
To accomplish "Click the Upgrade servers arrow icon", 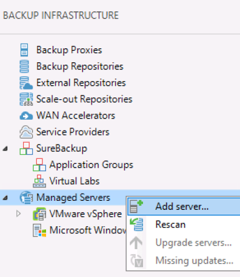I will tap(136, 243).
